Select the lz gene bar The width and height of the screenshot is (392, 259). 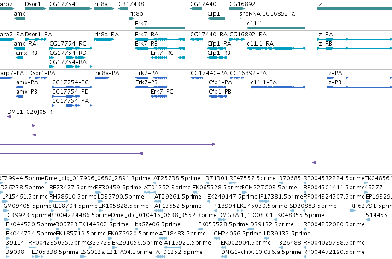point(355,9)
